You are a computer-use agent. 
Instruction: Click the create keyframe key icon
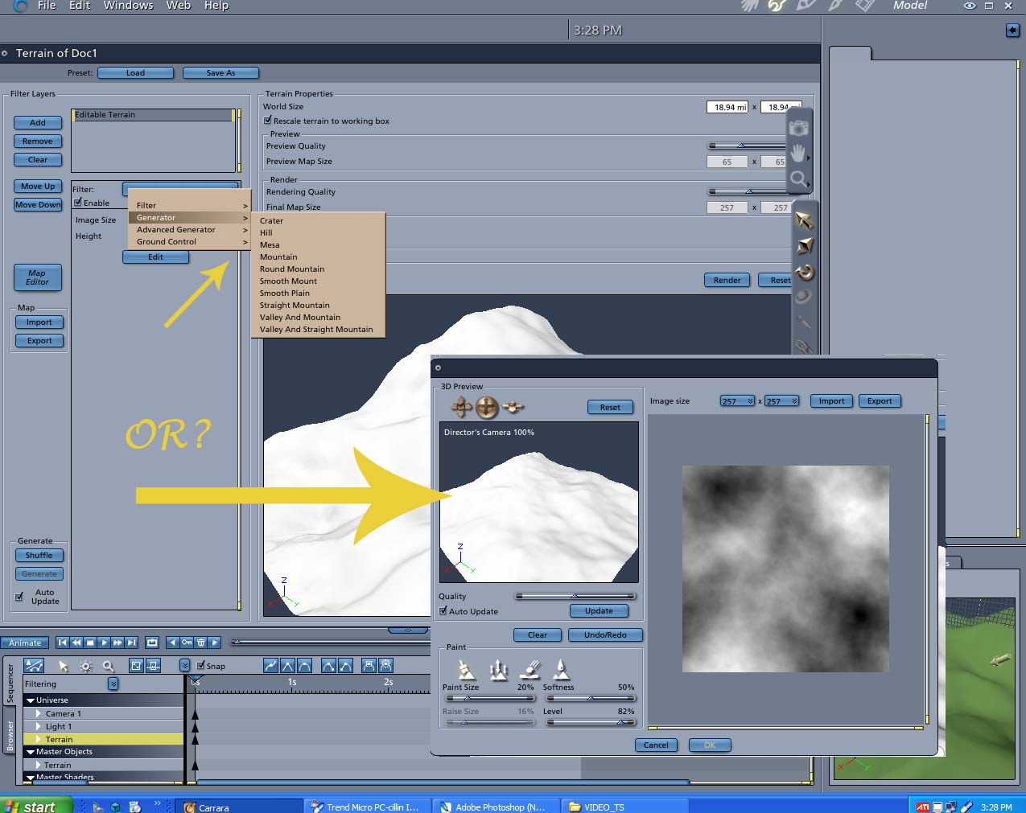(x=187, y=643)
